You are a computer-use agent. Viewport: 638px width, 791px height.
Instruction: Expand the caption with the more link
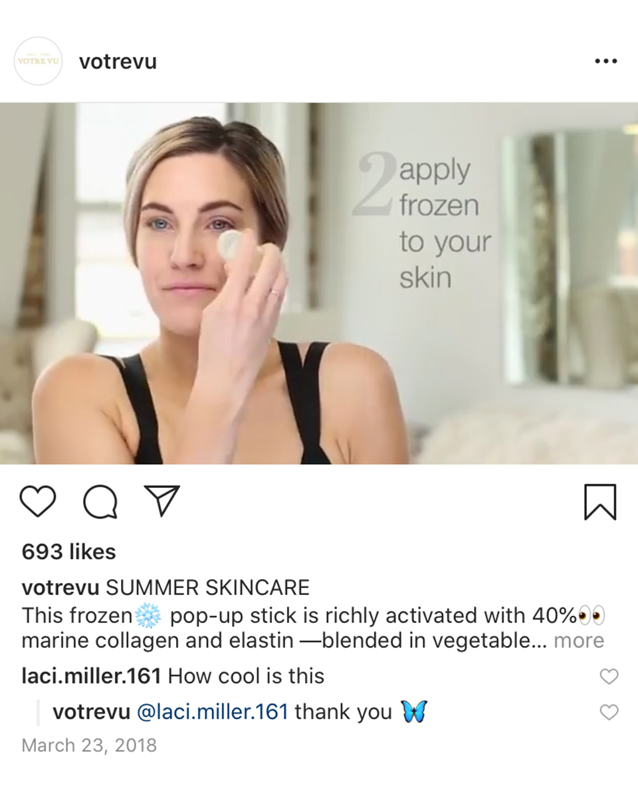pyautogui.click(x=578, y=641)
